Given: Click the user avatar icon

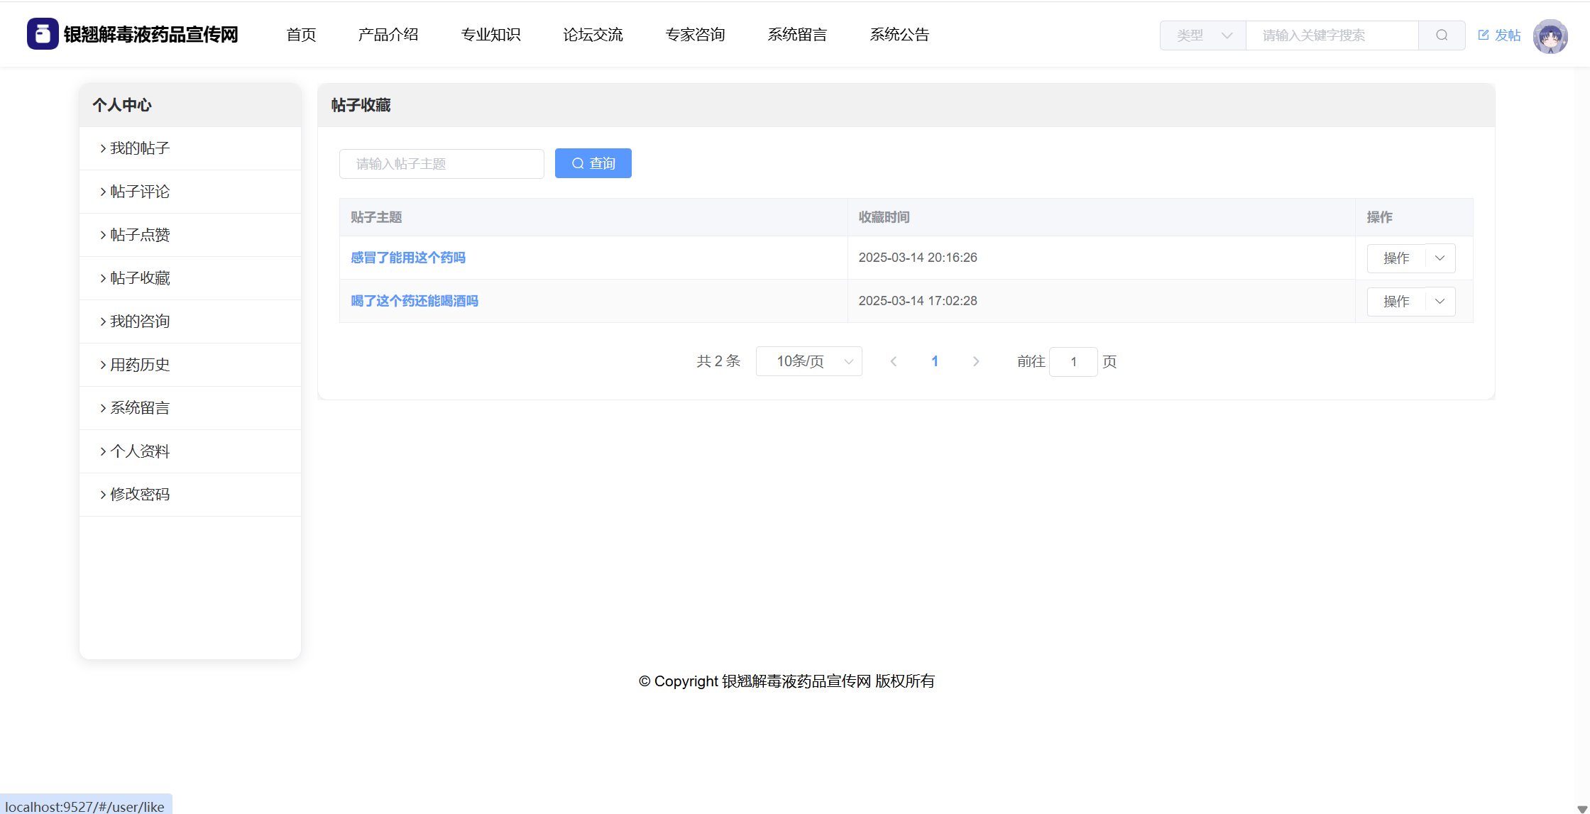Looking at the screenshot, I should point(1550,36).
